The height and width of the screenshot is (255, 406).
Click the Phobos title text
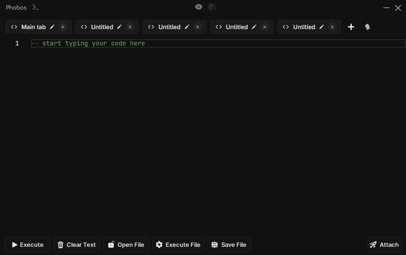[x=16, y=8]
